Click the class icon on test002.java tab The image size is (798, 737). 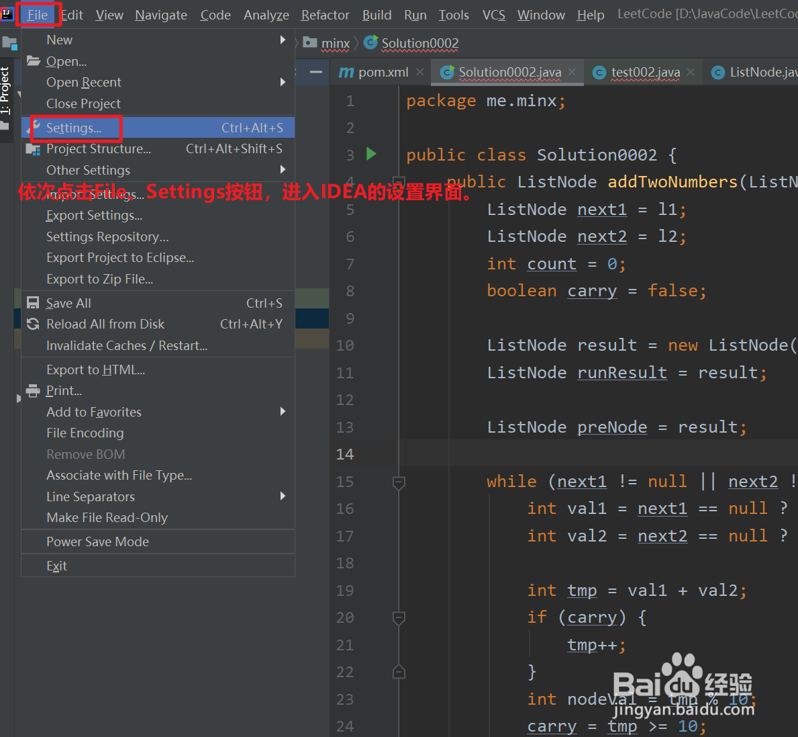(599, 73)
